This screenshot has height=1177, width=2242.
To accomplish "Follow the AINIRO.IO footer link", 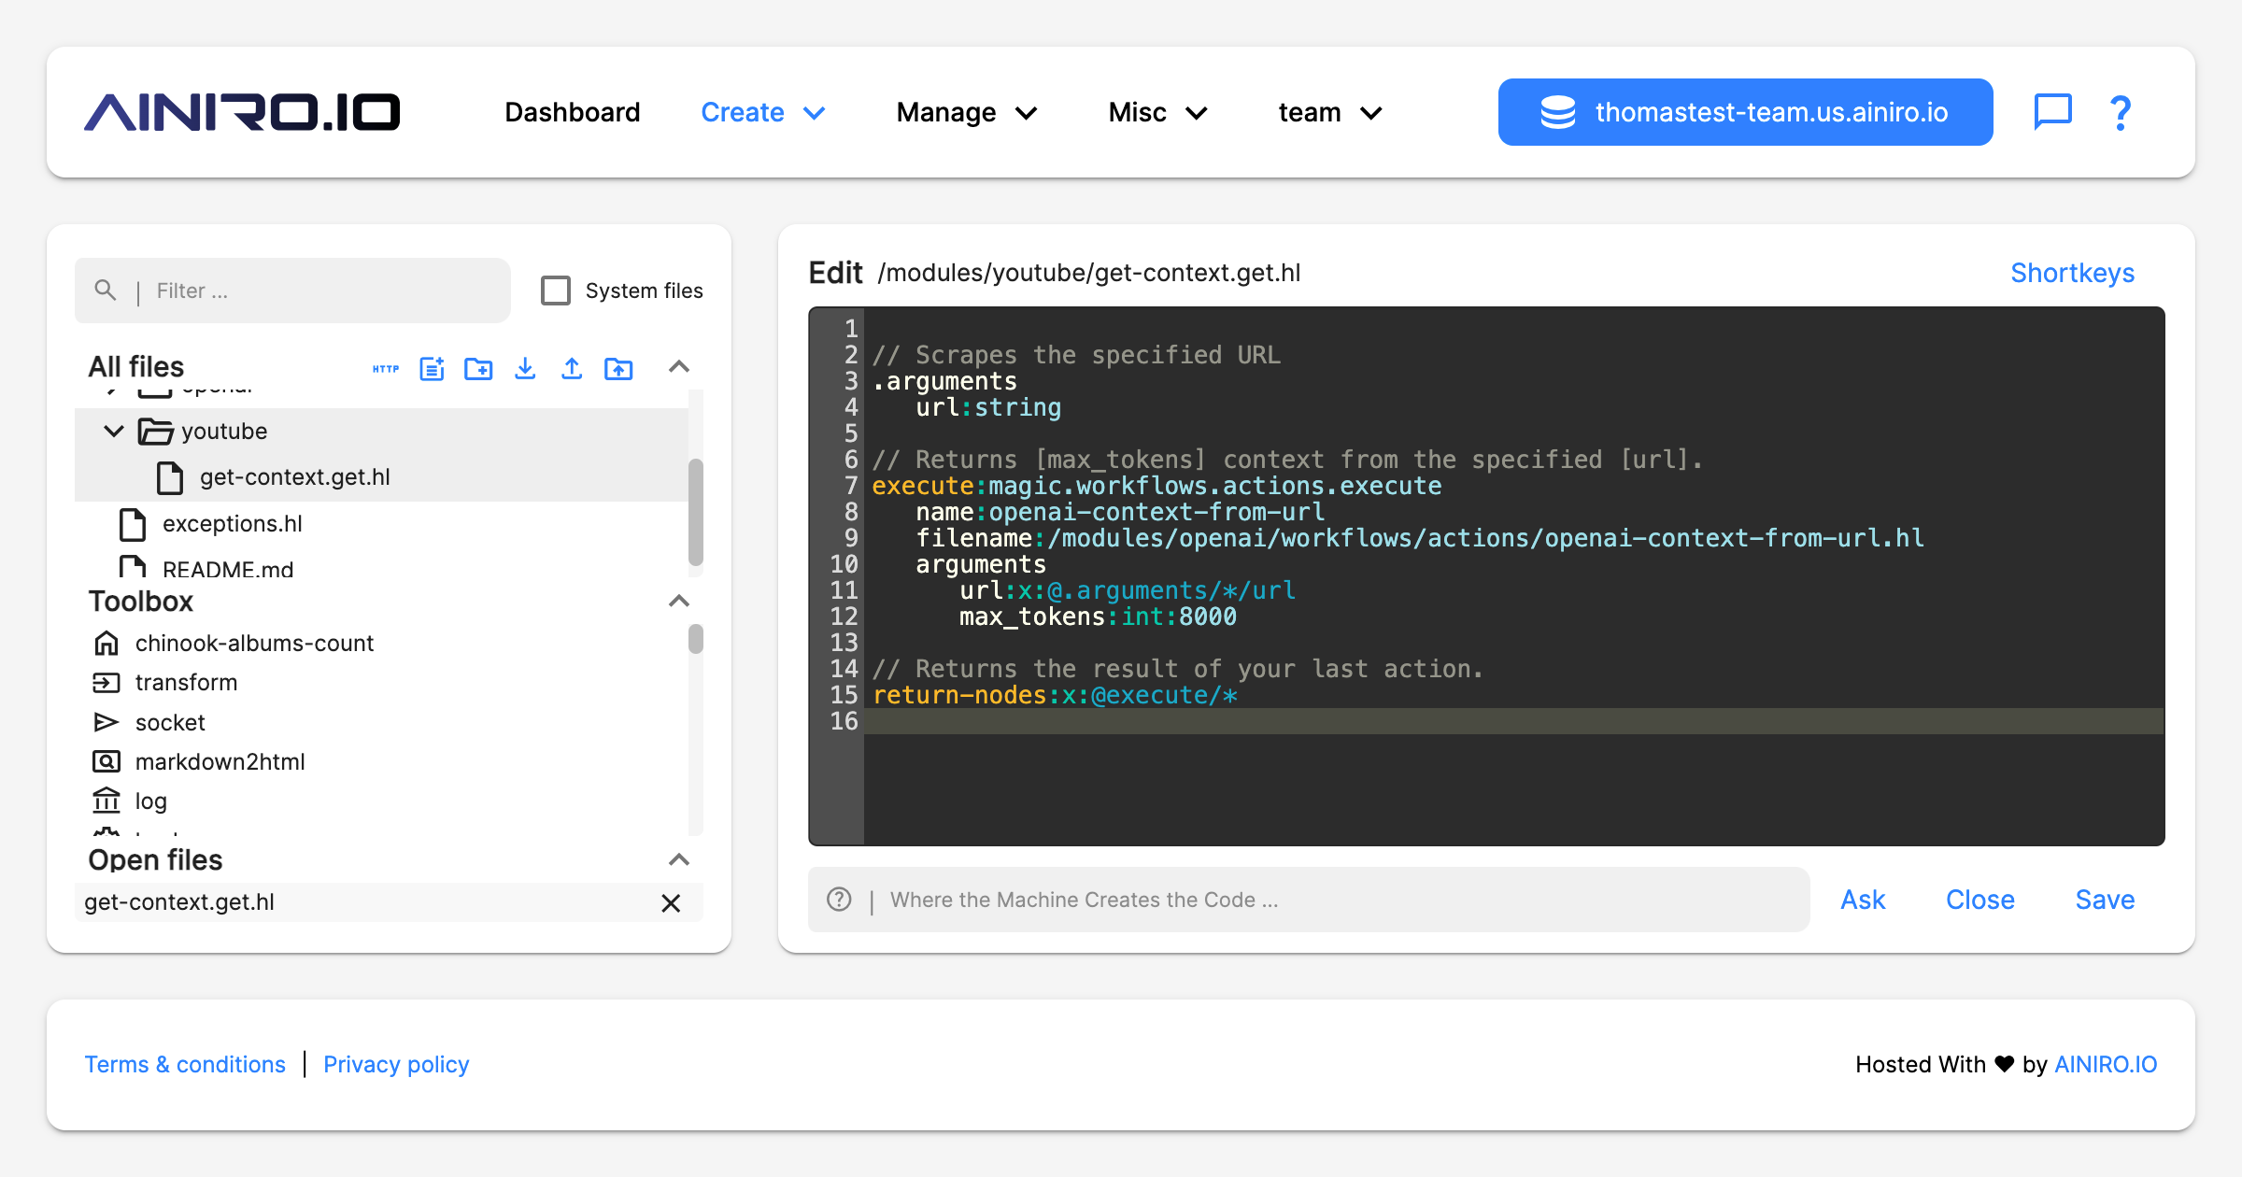I will [x=2106, y=1064].
